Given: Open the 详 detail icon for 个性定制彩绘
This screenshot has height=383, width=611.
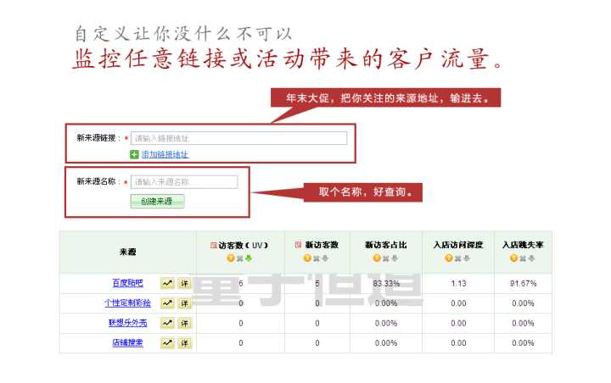Looking at the screenshot, I should tap(184, 303).
